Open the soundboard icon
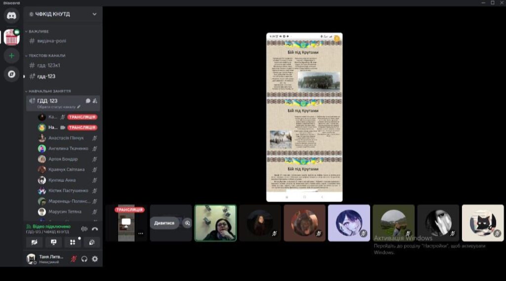This screenshot has height=281, width=506. (x=91, y=242)
